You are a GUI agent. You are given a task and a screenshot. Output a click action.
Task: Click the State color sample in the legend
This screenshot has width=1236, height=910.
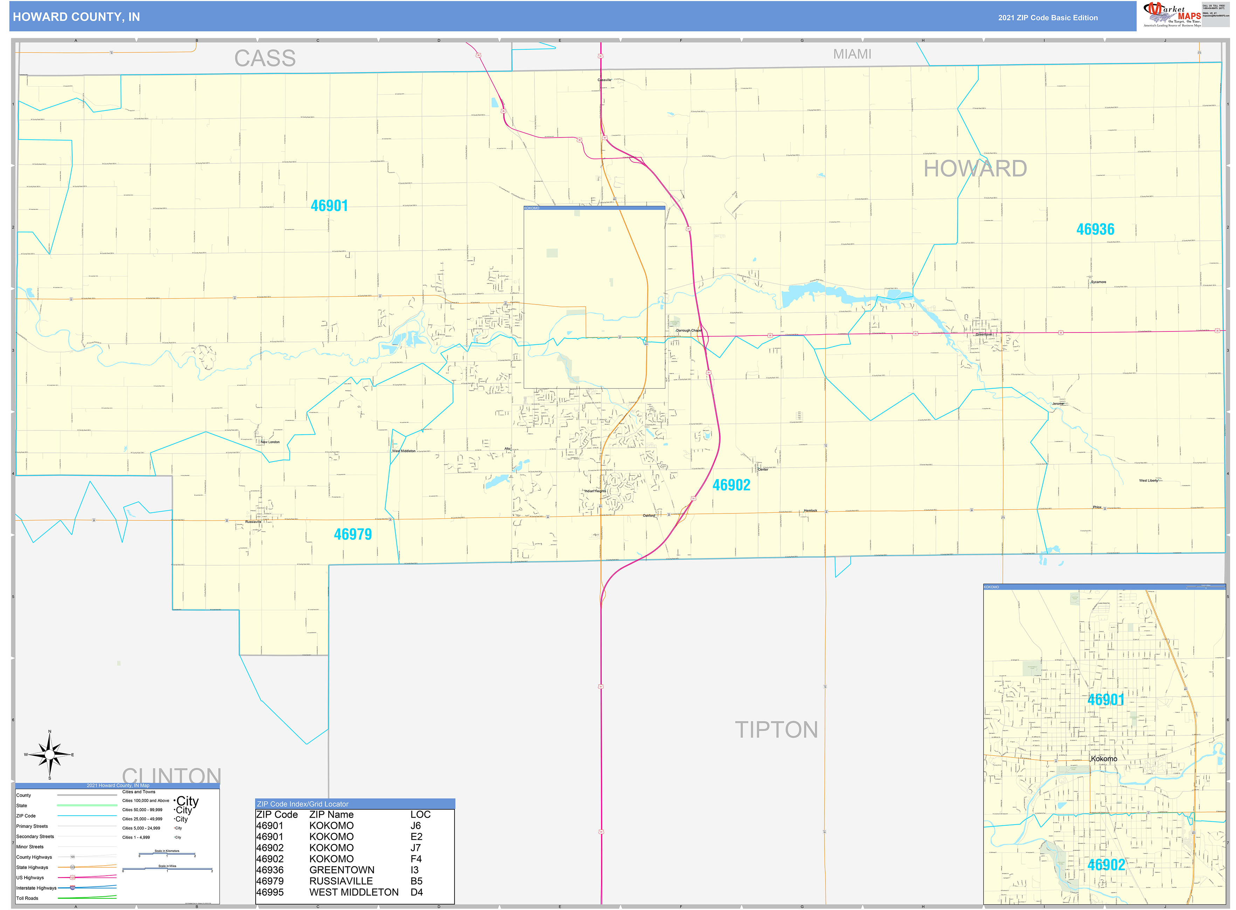coord(87,805)
